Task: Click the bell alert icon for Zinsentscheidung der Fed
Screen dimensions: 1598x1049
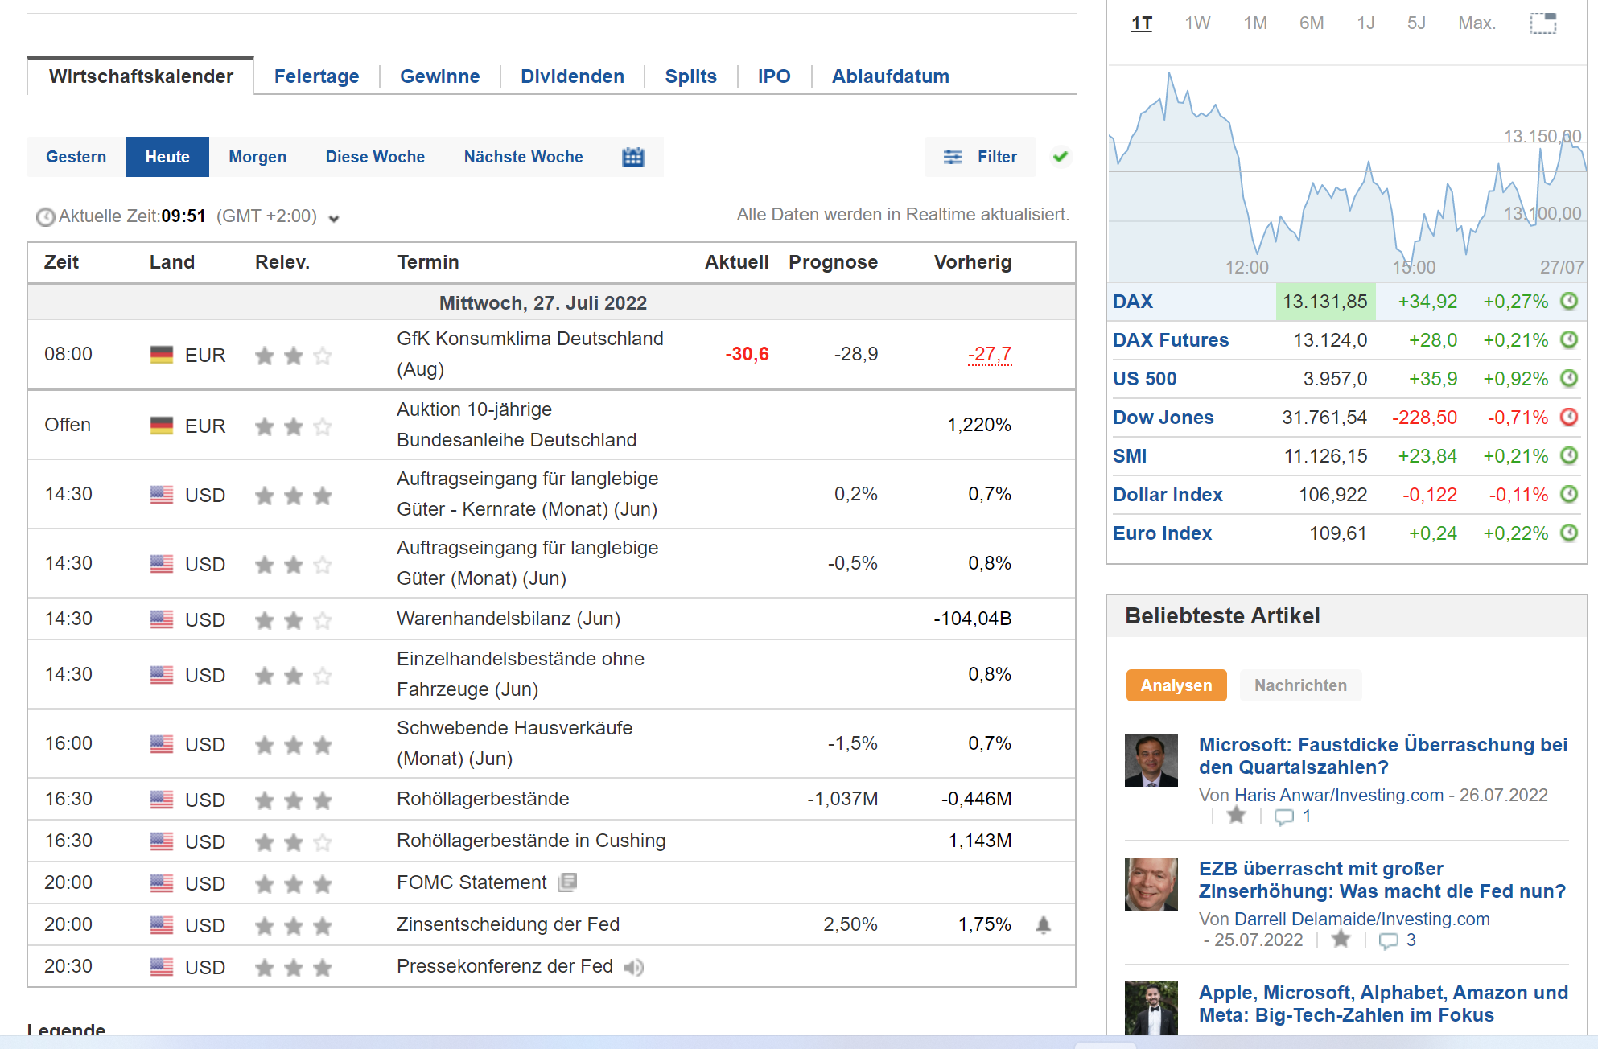Action: [1044, 925]
